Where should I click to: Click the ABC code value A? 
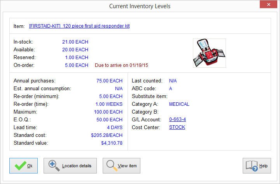pos(171,89)
